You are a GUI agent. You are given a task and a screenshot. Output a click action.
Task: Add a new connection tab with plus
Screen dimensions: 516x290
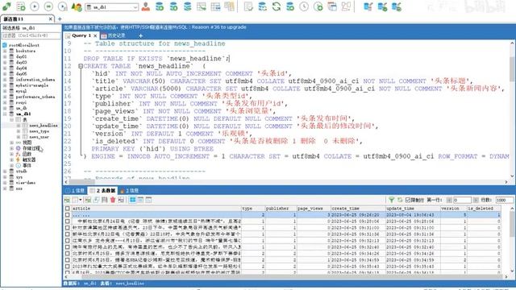(x=60, y=19)
